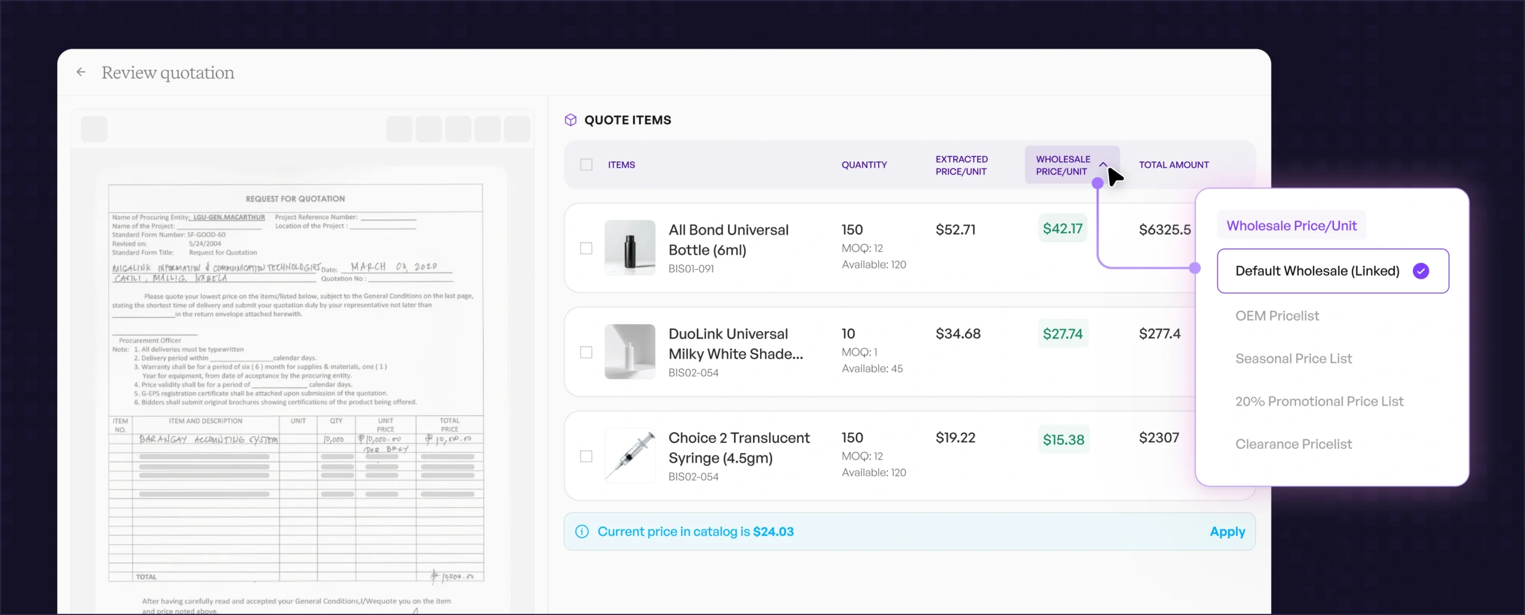This screenshot has height=615, width=1525.
Task: Pick the Seasonal Price List option
Action: point(1293,358)
